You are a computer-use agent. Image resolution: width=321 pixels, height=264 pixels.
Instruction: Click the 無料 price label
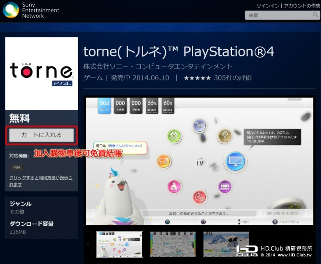coord(19,118)
